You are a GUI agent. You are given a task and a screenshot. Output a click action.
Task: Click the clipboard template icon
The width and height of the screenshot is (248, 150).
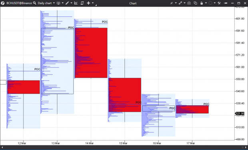pos(82,3)
